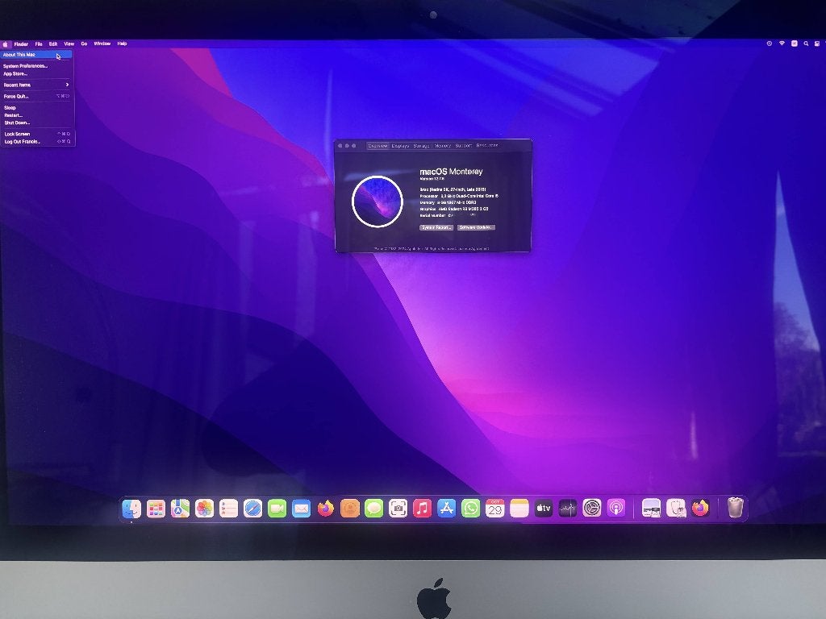This screenshot has height=619, width=826.
Task: Launch Apple TV from the Dock
Action: (543, 509)
